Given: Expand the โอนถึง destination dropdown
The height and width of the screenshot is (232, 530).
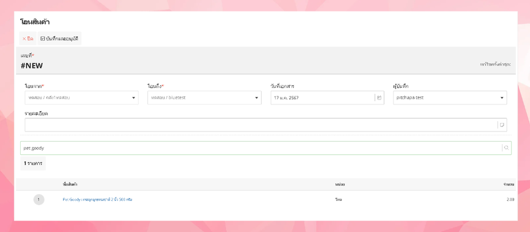Looking at the screenshot, I should (204, 98).
